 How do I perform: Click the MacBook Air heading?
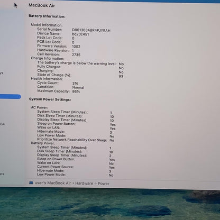click(42, 5)
